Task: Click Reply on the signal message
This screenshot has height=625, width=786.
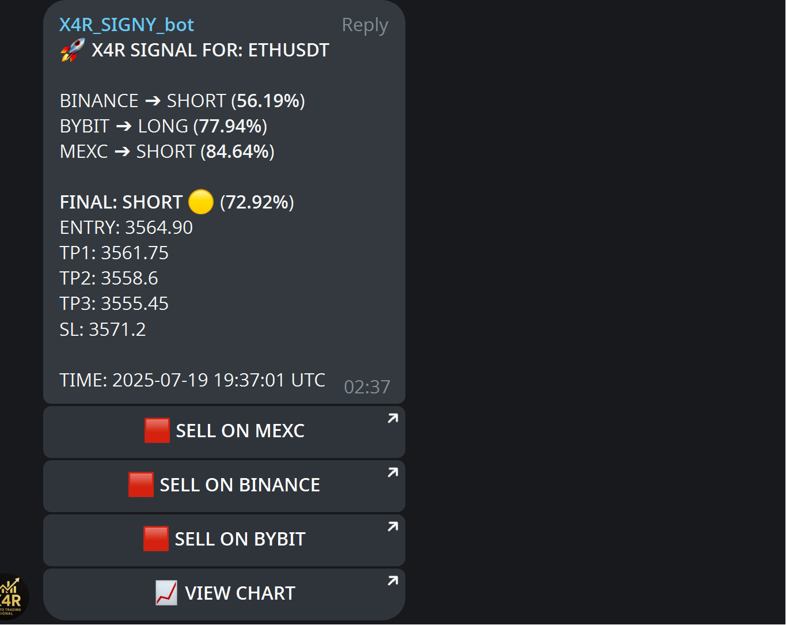Action: (364, 24)
